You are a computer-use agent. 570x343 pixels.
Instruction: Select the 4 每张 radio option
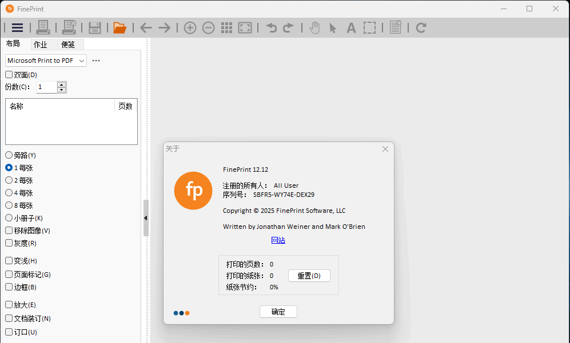(9, 193)
